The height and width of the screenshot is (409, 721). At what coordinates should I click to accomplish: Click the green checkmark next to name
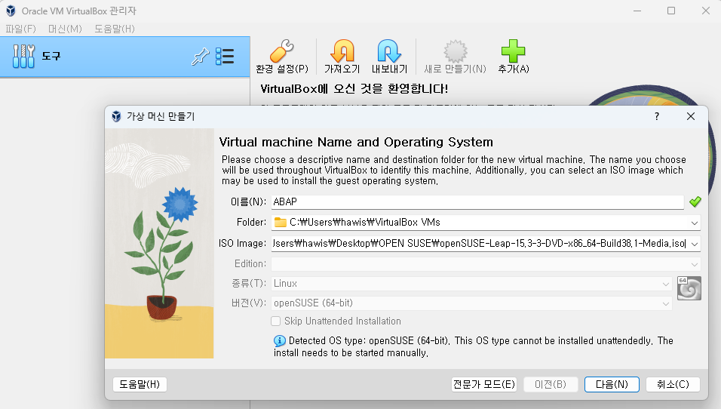click(695, 201)
